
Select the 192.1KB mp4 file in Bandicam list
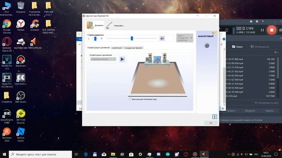(251, 59)
